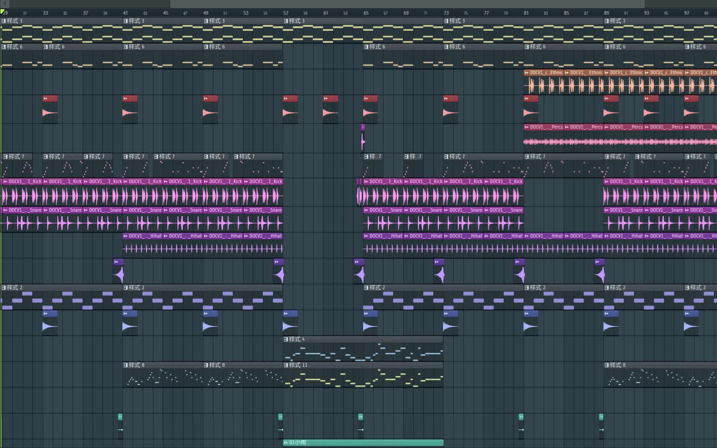The height and width of the screenshot is (448, 717).
Task: Open the 样式 11 pattern clip menu icon
Action: click(286, 365)
